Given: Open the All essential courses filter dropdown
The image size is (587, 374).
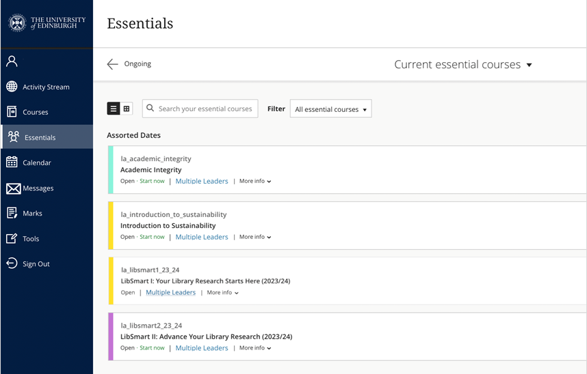Looking at the screenshot, I should [331, 109].
